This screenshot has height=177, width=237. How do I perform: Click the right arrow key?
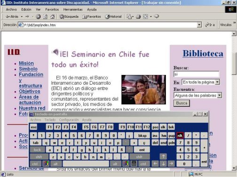(171, 163)
